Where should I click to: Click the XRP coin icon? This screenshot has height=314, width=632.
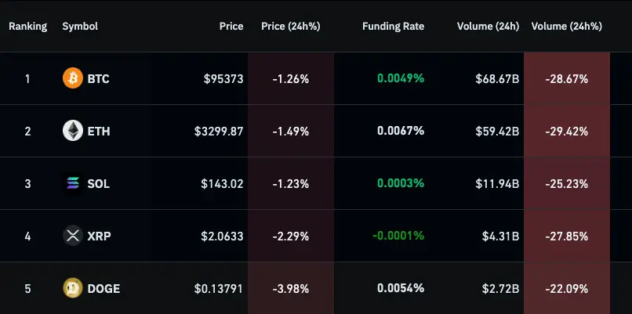pos(73,236)
